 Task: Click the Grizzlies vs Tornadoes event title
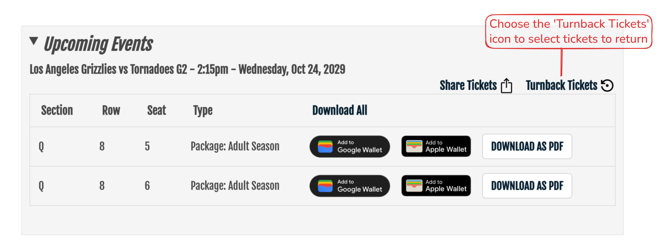(187, 69)
